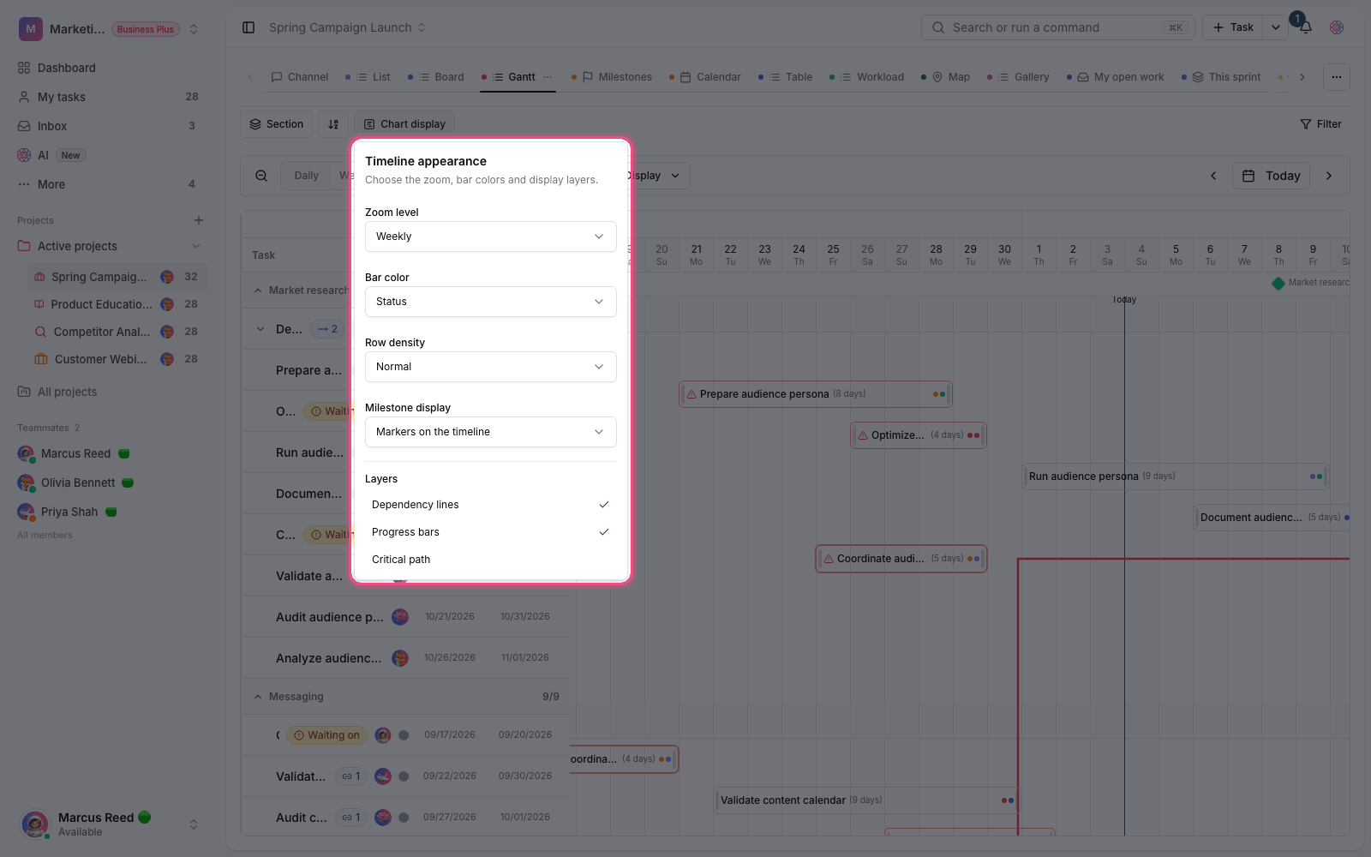
Task: Switch to the Calendar tab
Action: click(x=706, y=77)
